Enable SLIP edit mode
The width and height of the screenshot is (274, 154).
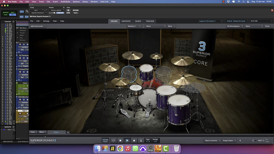point(6,15)
